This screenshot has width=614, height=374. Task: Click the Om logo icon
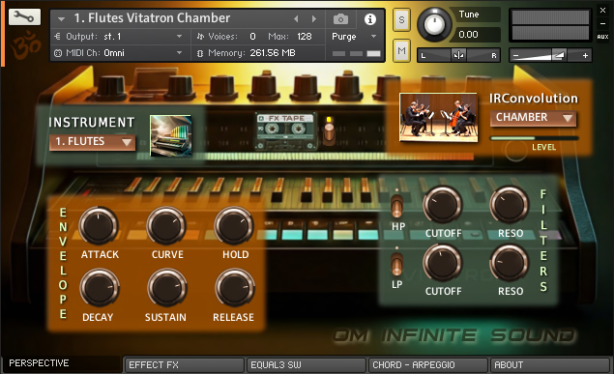tap(26, 44)
